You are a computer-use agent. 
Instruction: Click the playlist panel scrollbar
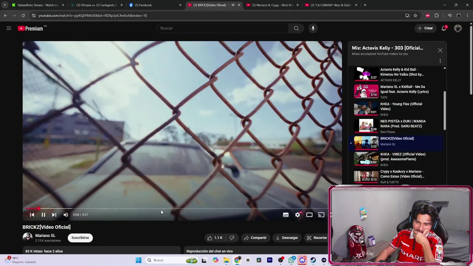(445, 110)
